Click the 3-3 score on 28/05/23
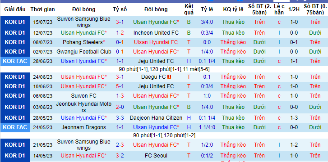The image size is (328, 162). coord(120,118)
